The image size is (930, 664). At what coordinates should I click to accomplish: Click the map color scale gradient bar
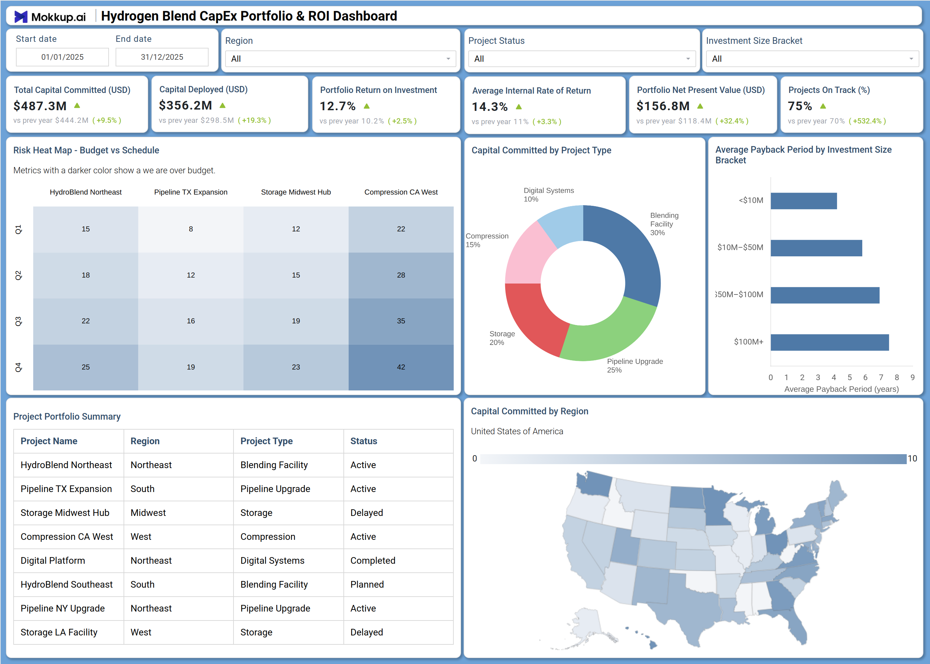693,459
